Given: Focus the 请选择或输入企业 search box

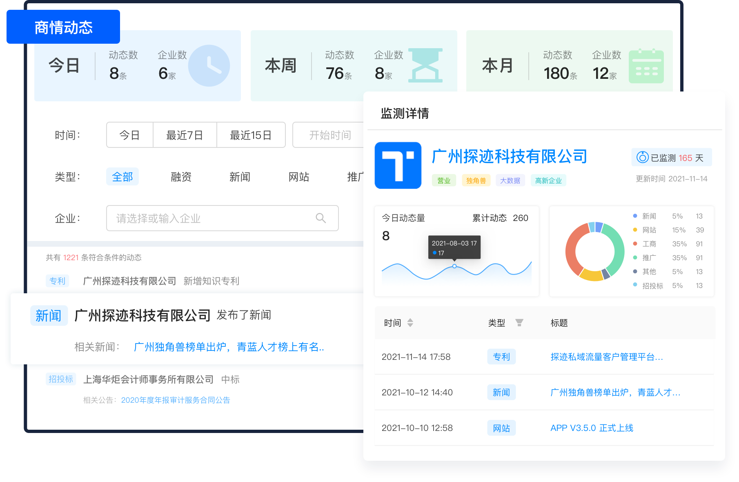Looking at the screenshot, I should [223, 218].
